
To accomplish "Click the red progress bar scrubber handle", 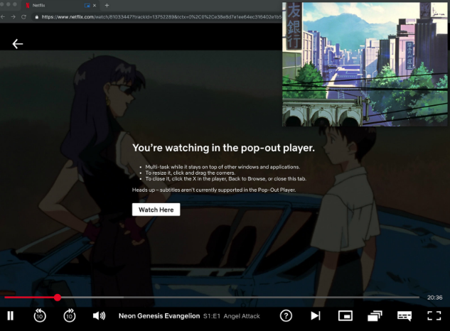I will coord(58,298).
